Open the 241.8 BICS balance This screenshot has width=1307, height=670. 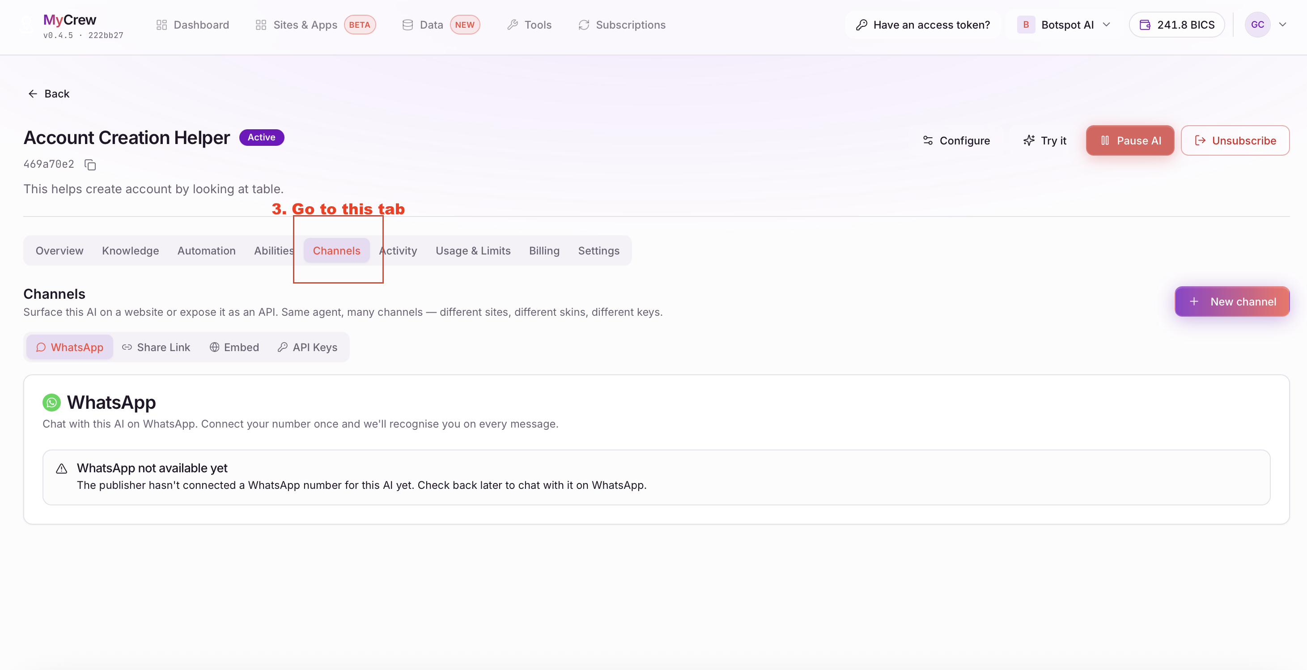[1176, 25]
